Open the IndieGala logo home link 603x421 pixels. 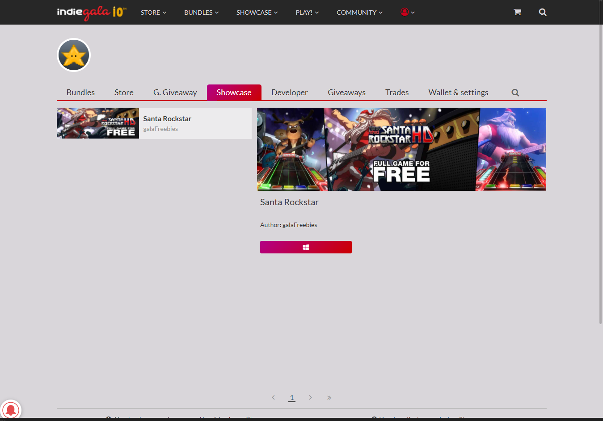(x=92, y=13)
